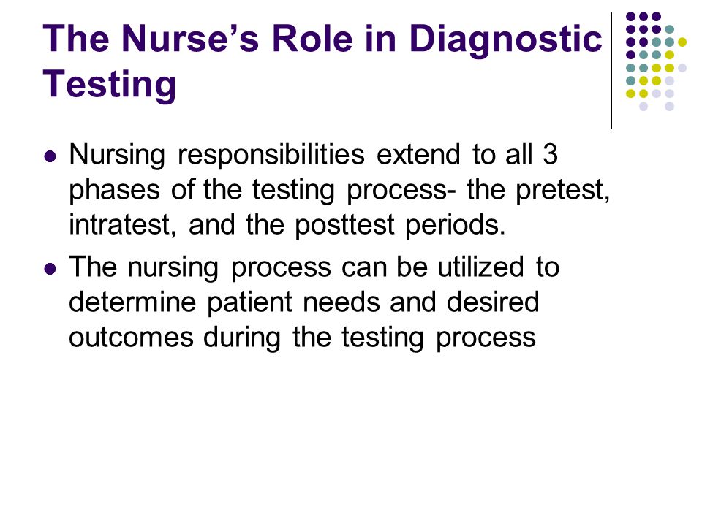Image resolution: width=702 pixels, height=526 pixels.
Task: Click the line 'outcomes during the testing process'
Action: click(302, 338)
